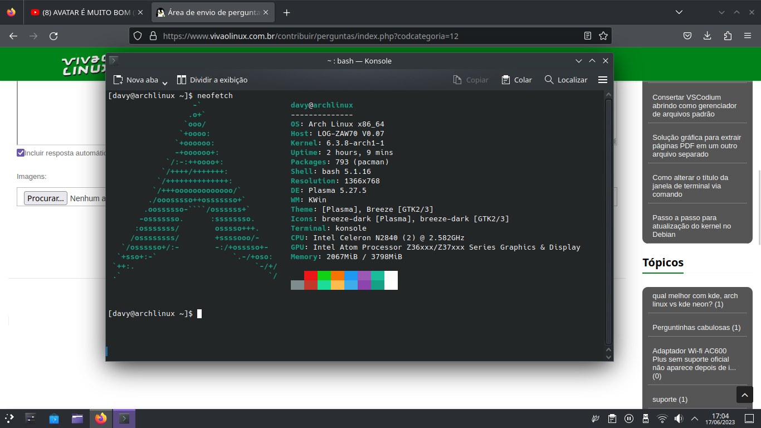Select the Área de envio de perguntas tab
761x428 pixels.
coord(212,12)
